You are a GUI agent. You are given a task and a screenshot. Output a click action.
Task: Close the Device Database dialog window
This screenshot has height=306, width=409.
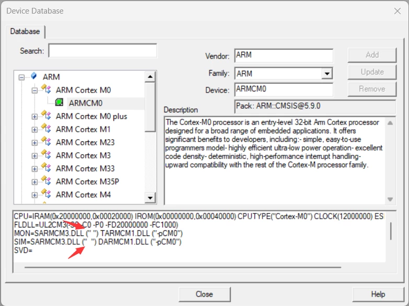coord(398,11)
